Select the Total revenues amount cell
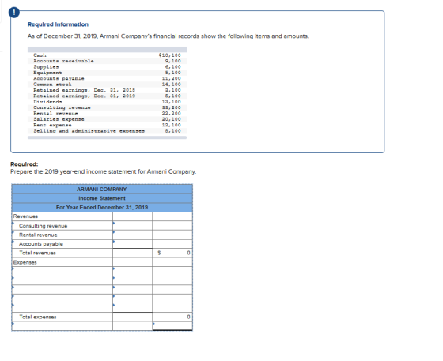The height and width of the screenshot is (361, 443). coord(172,253)
